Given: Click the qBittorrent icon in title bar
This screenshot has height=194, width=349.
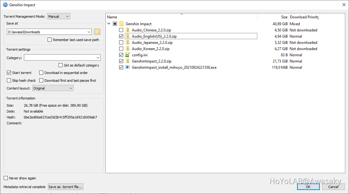Looking at the screenshot, I should tap(5, 5).
